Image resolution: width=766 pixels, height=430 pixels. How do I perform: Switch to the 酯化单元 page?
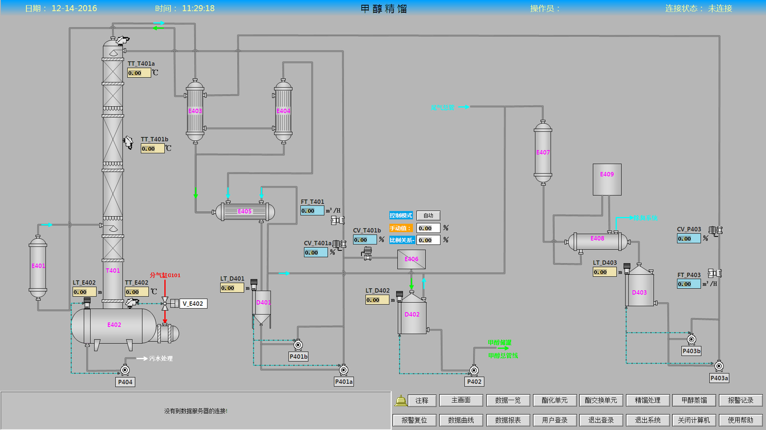(555, 400)
